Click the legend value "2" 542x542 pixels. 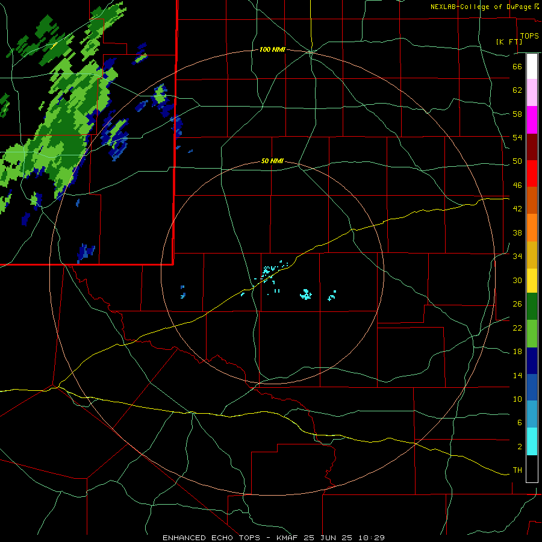tap(520, 447)
